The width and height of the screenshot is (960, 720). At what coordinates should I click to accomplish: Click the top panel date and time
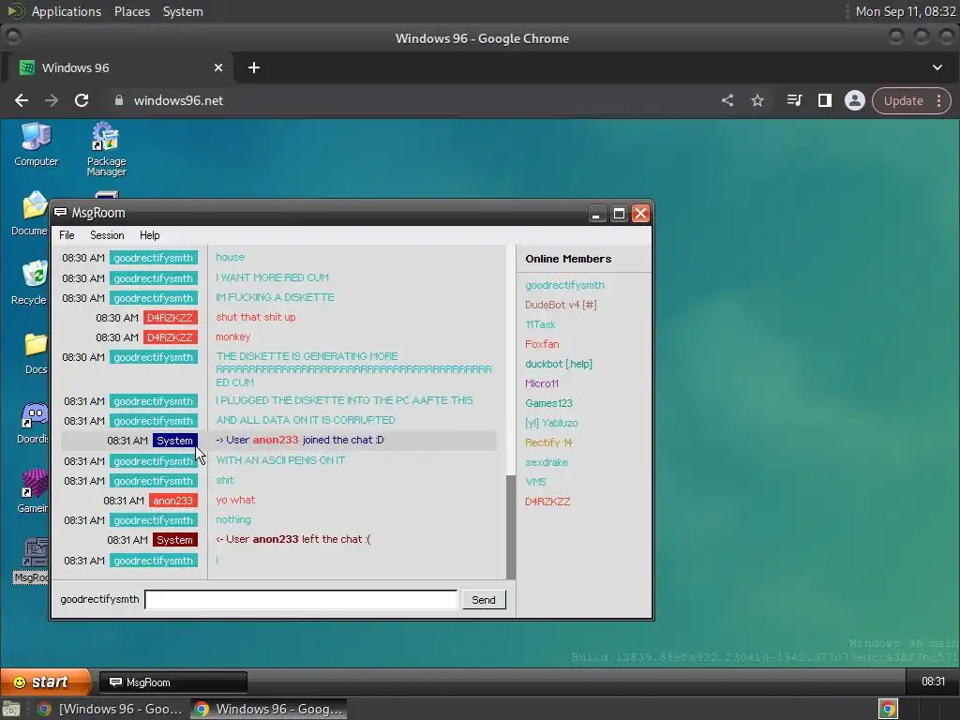click(905, 11)
